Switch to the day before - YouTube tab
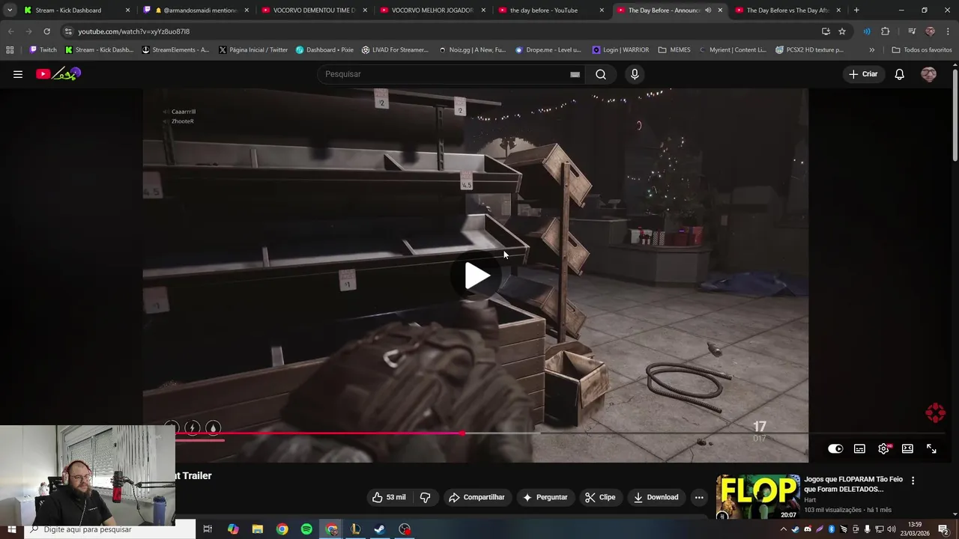959x539 pixels. point(551,10)
